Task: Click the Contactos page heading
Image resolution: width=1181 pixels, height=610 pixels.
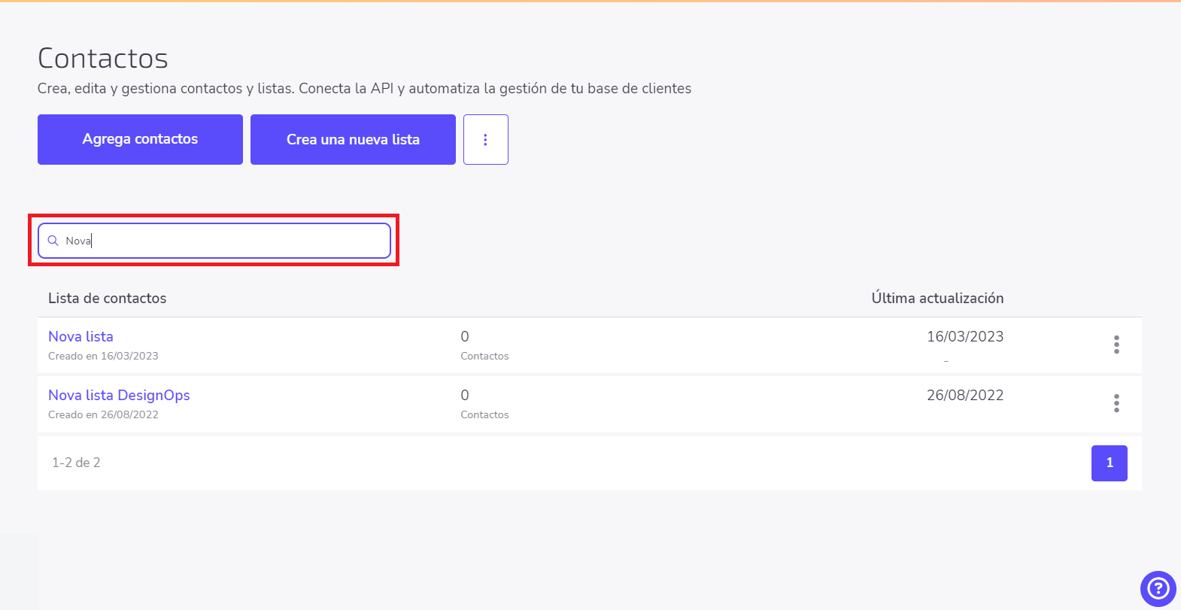Action: pyautogui.click(x=103, y=58)
